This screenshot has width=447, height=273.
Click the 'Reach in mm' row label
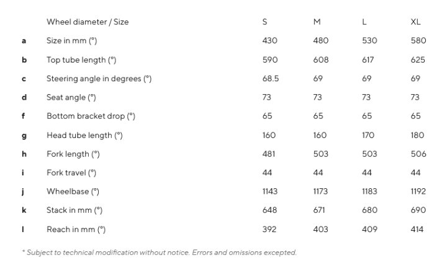tap(76, 230)
